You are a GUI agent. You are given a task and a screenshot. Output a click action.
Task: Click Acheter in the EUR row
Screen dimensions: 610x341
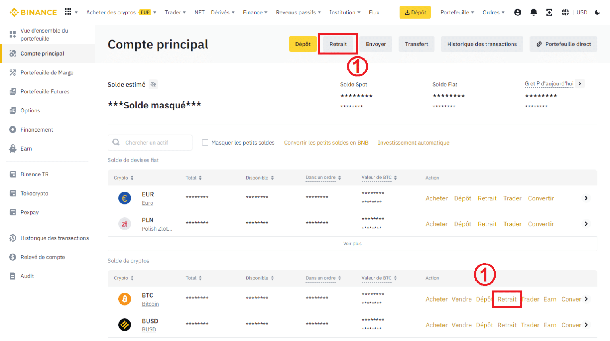[436, 198]
